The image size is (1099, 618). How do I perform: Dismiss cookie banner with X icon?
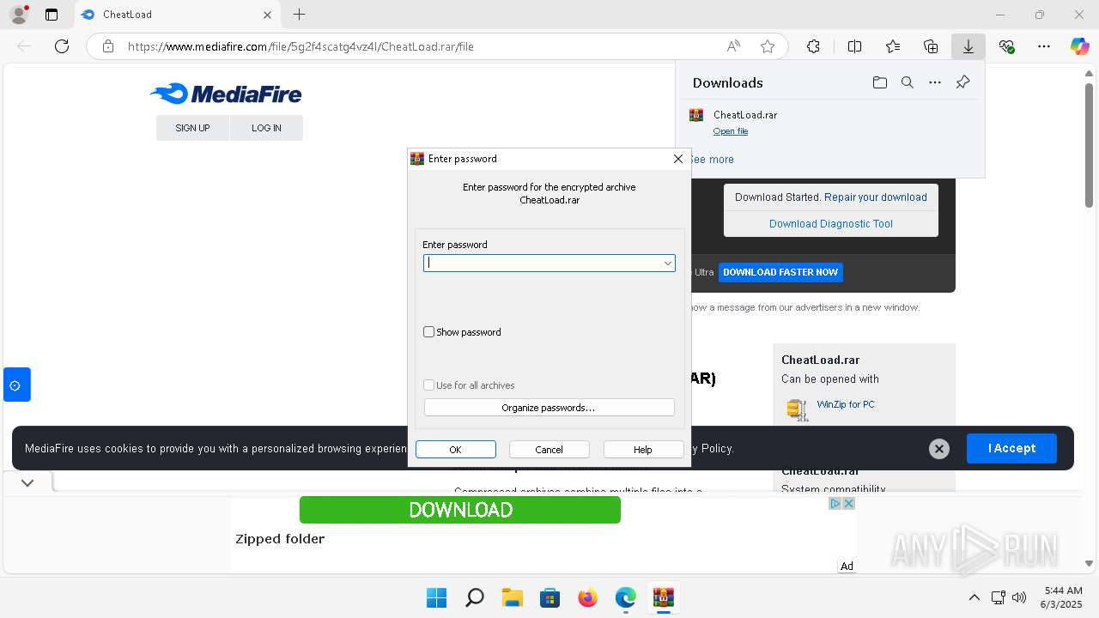click(x=939, y=448)
